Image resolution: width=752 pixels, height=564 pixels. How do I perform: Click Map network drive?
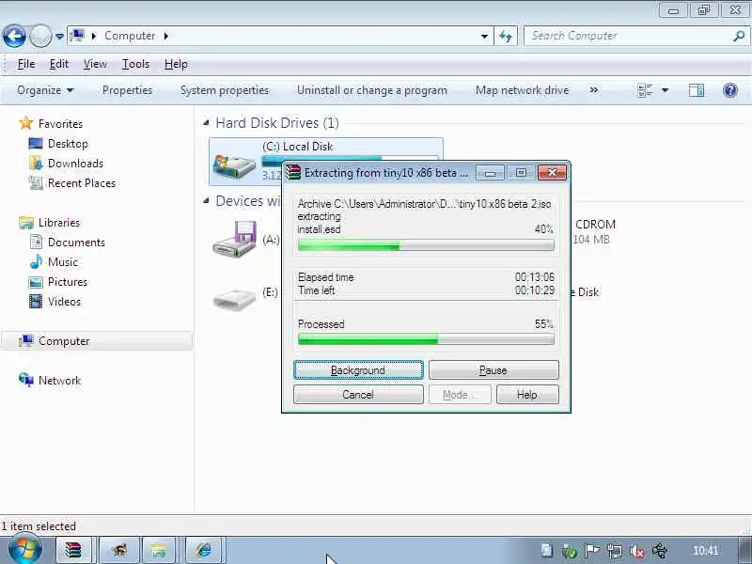point(522,90)
